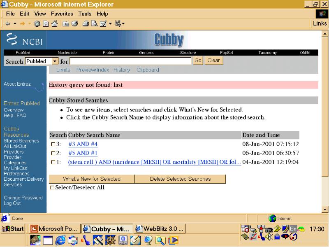
Task: Toggle the Select/Deselect All checkbox
Action: pyautogui.click(x=52, y=188)
